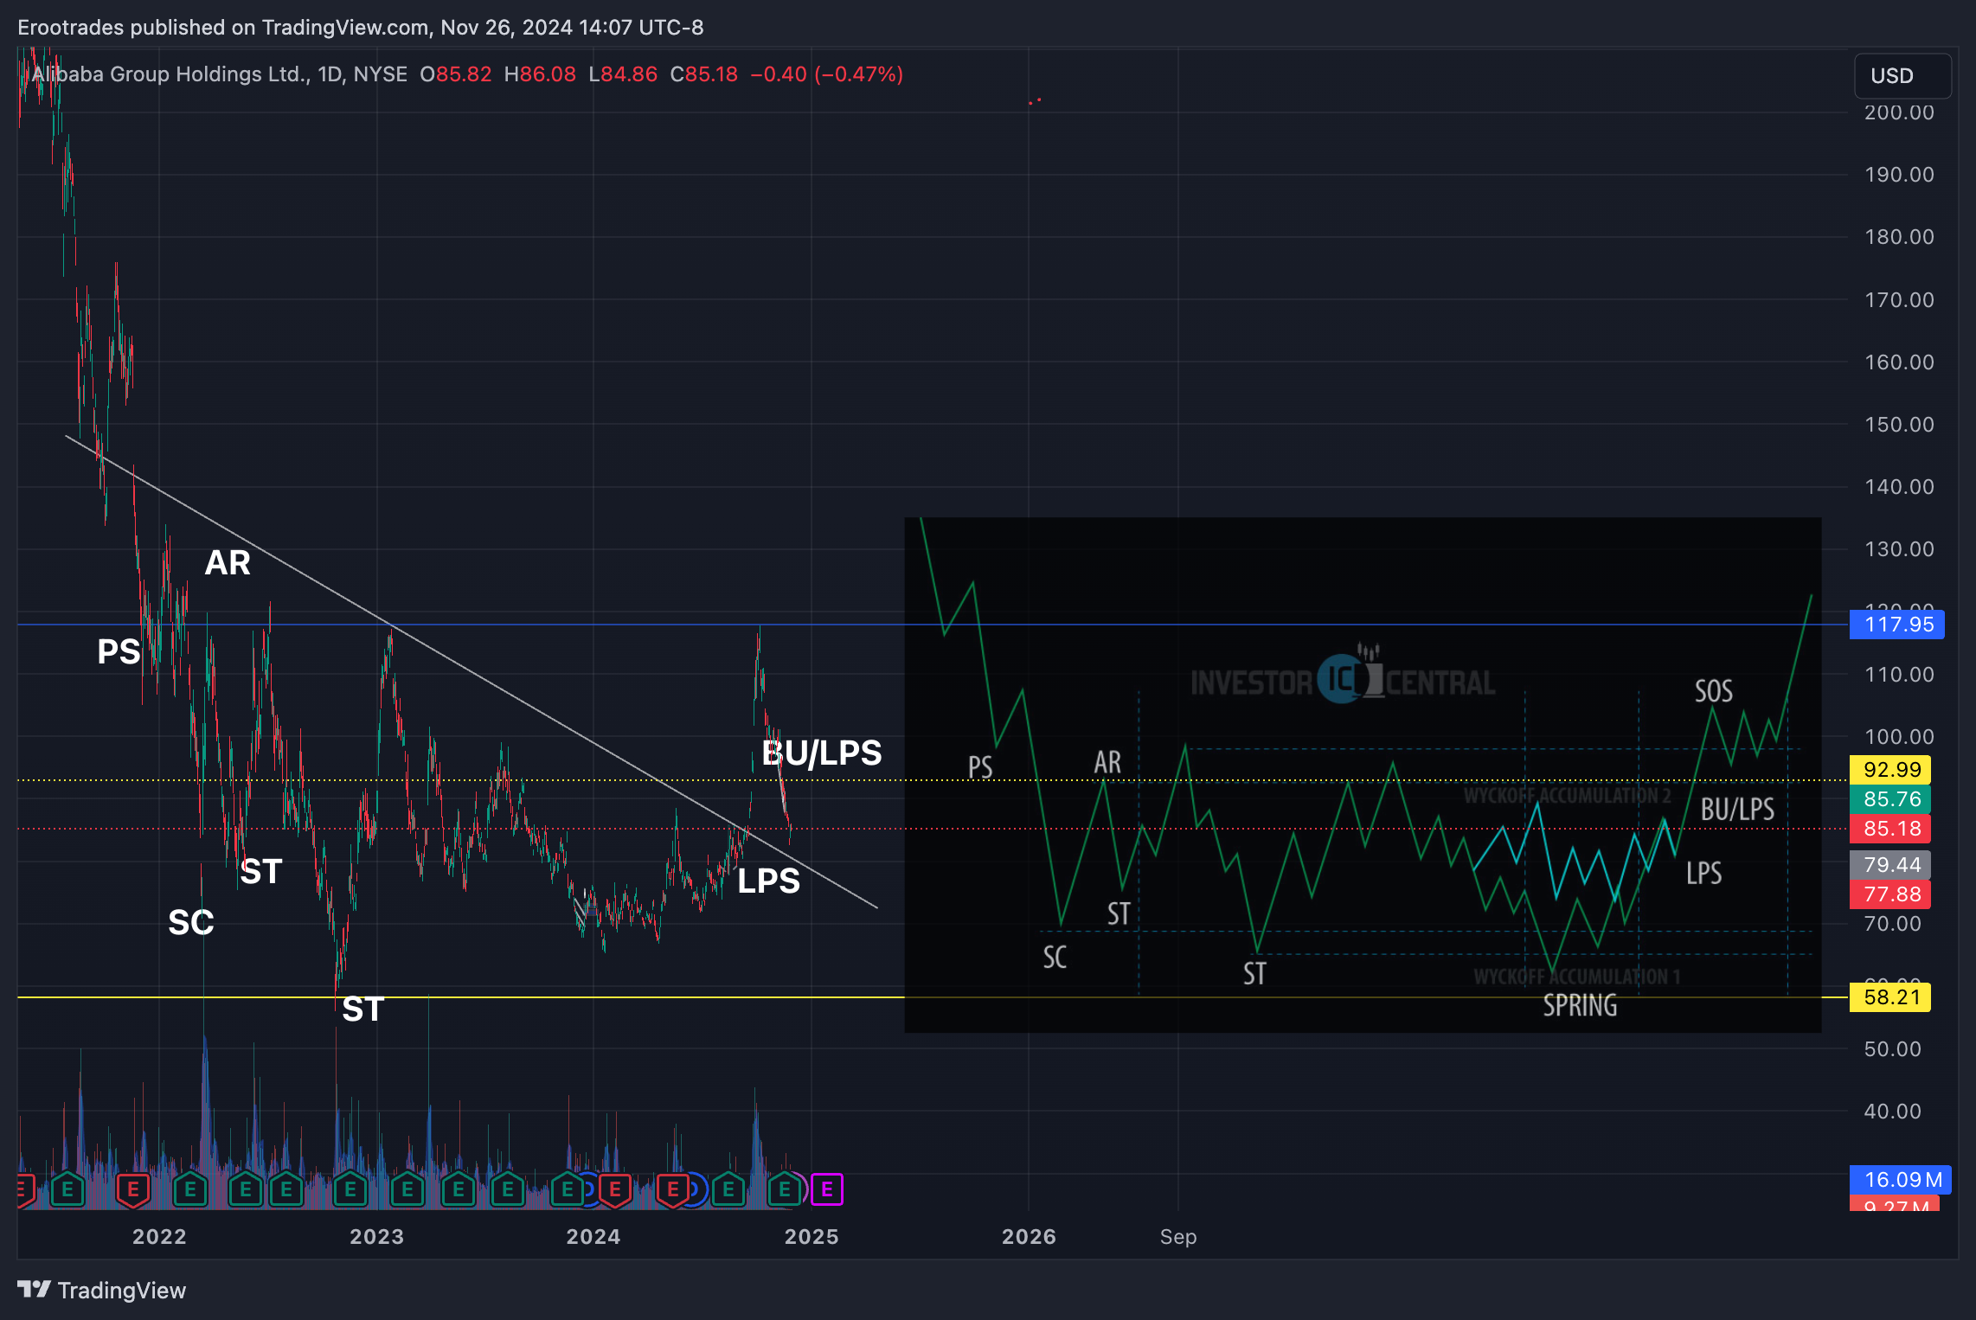1976x1320 pixels.
Task: Click the 2023 time axis label
Action: [376, 1236]
